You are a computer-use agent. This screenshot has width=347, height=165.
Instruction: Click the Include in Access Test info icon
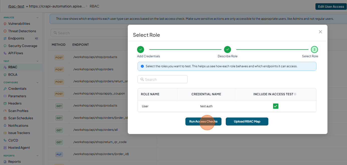coord(295,94)
